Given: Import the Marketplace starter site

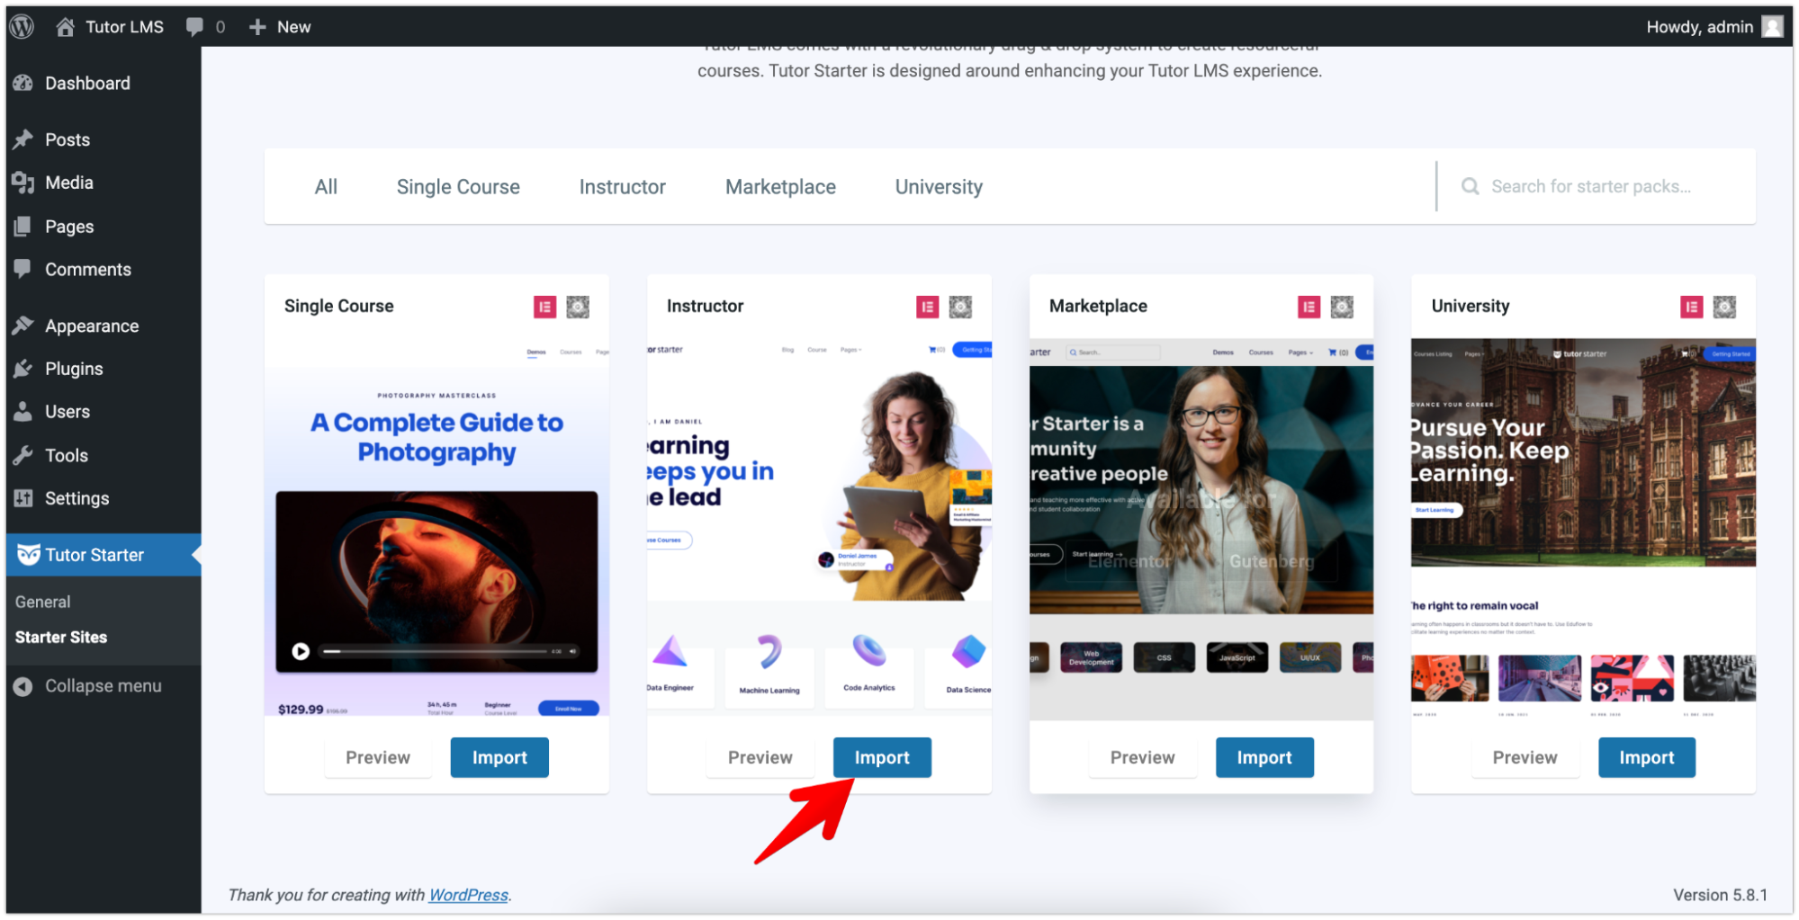Looking at the screenshot, I should (x=1264, y=757).
